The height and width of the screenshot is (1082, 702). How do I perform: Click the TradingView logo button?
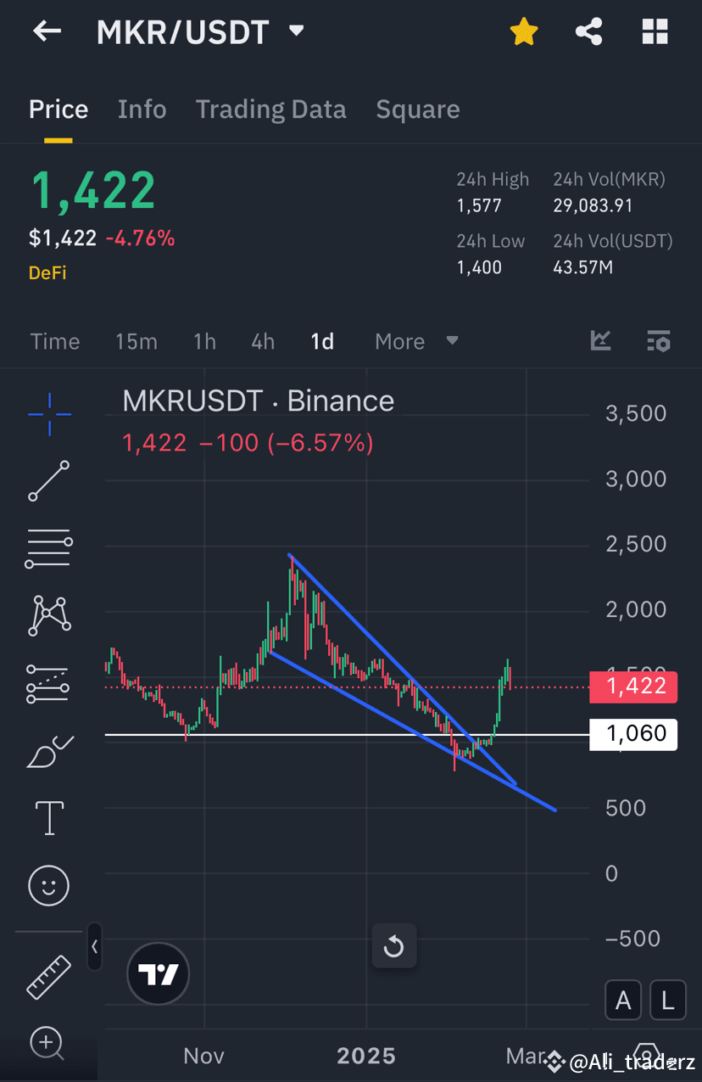158,974
